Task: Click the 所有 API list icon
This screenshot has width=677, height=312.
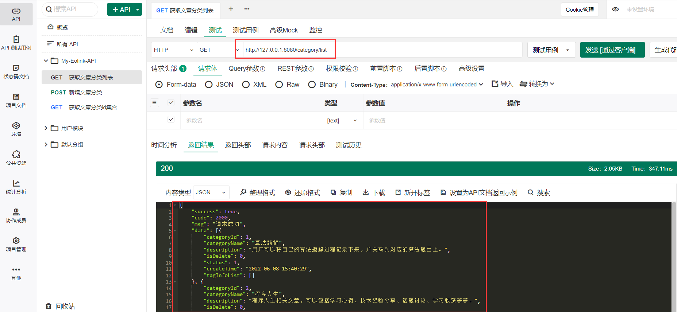Action: point(50,44)
